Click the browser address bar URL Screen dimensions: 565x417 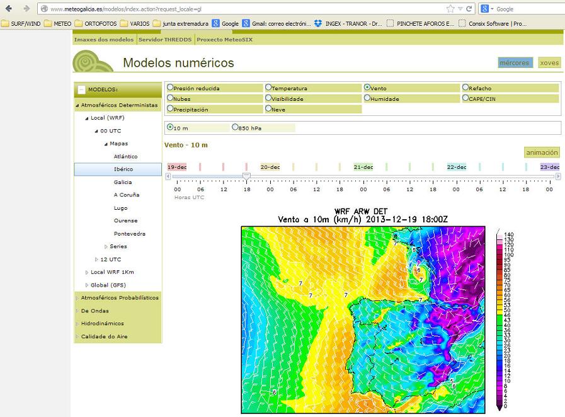(x=126, y=9)
